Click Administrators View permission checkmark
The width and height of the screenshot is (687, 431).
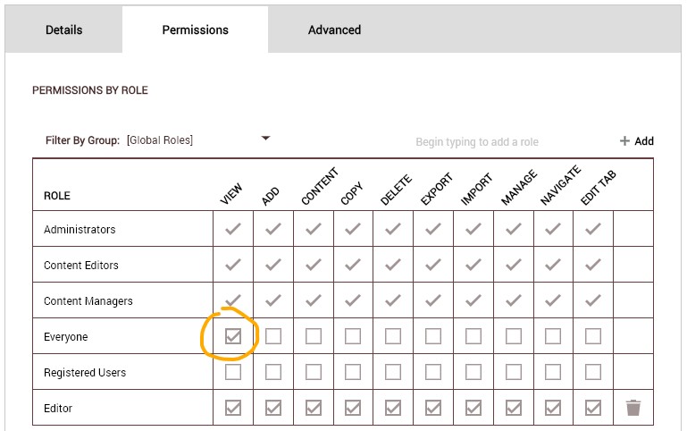(233, 229)
